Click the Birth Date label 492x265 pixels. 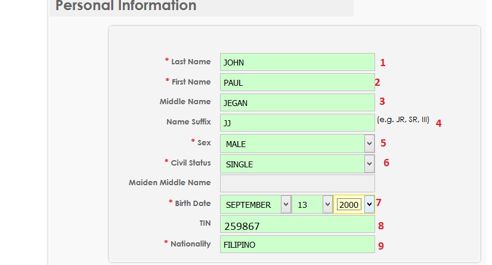pyautogui.click(x=192, y=203)
